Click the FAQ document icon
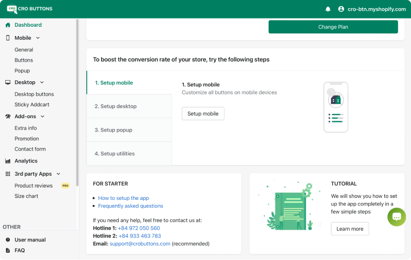411x260 pixels. pos(8,251)
